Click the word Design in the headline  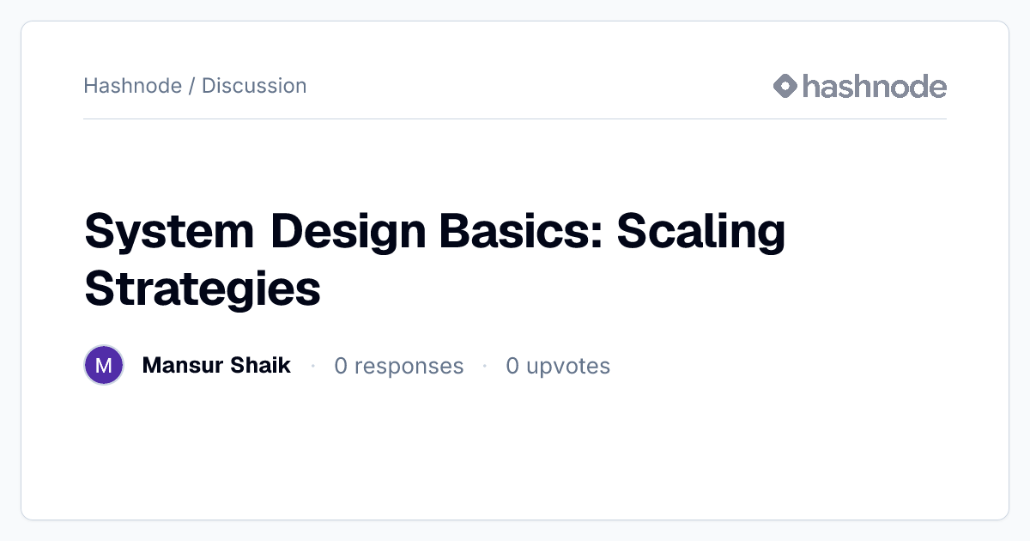[x=354, y=232]
